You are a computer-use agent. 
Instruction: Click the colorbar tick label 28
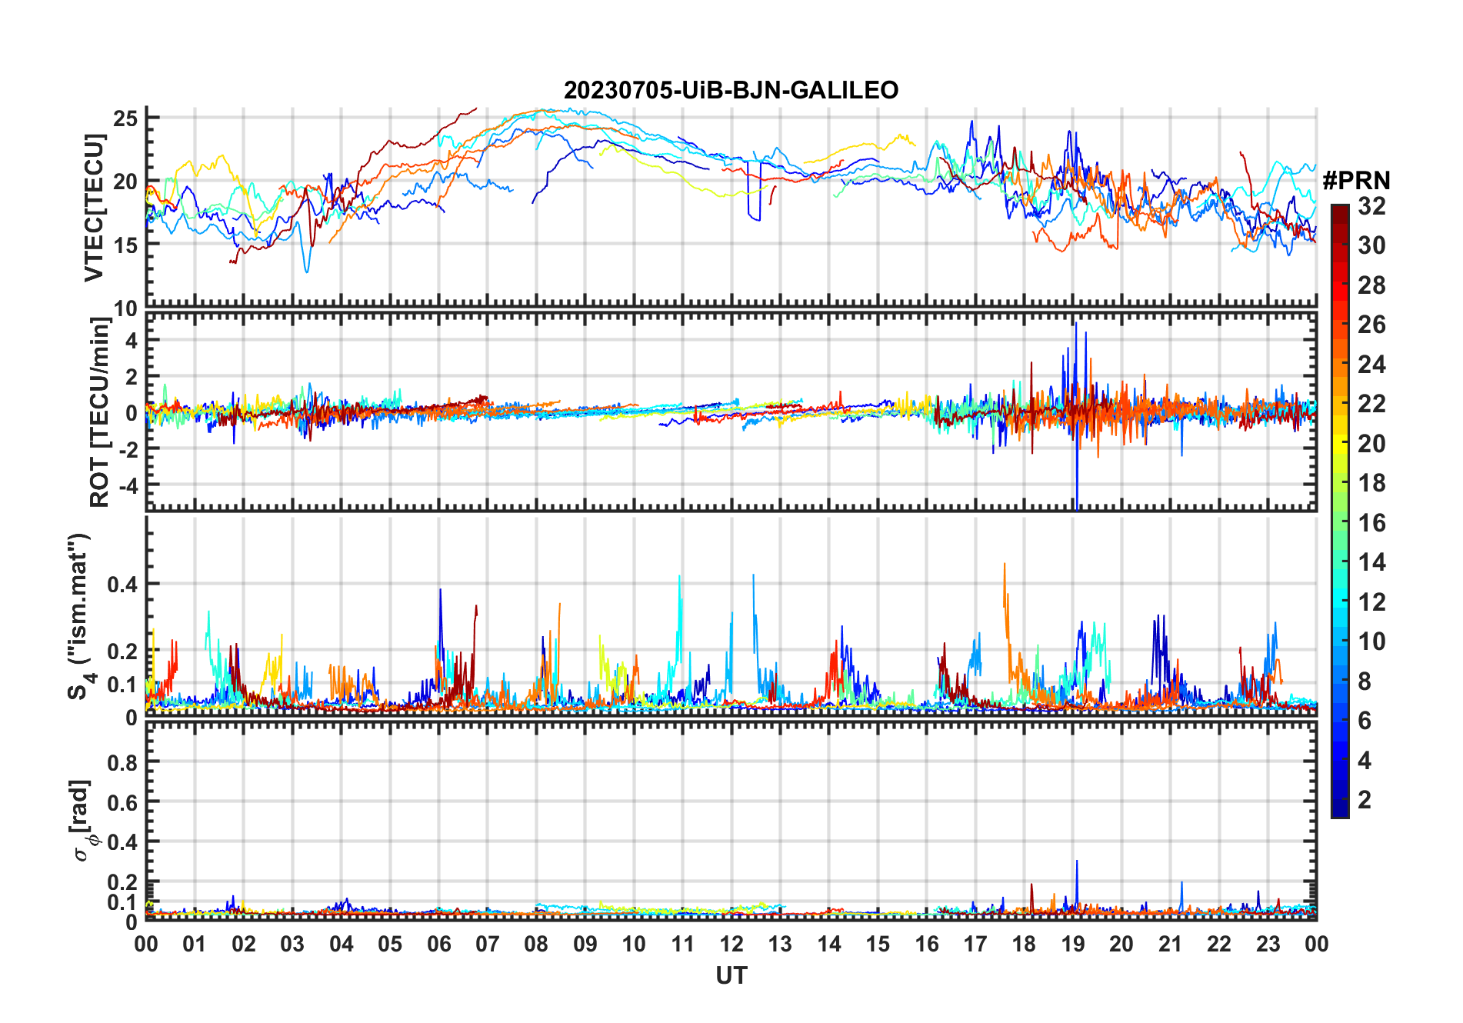click(x=1371, y=285)
